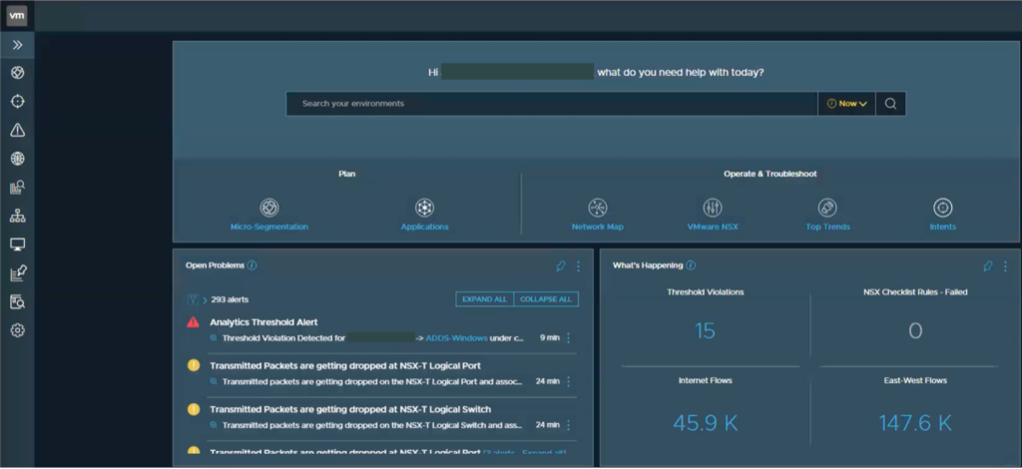Expand the left sidebar navigation
Viewport: 1022px width, 469px height.
[17, 45]
